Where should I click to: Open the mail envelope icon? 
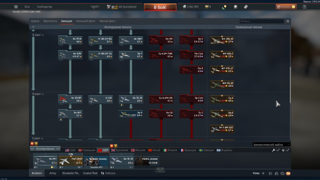click(288, 174)
